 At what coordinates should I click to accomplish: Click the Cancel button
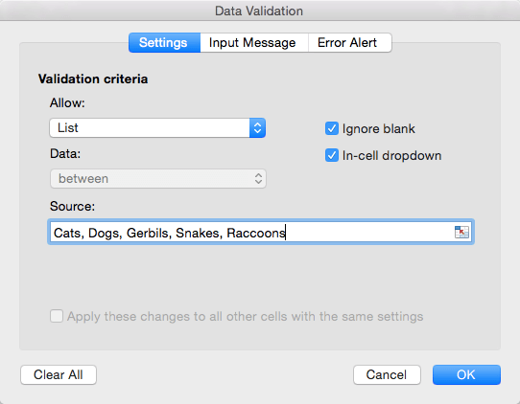coord(387,374)
